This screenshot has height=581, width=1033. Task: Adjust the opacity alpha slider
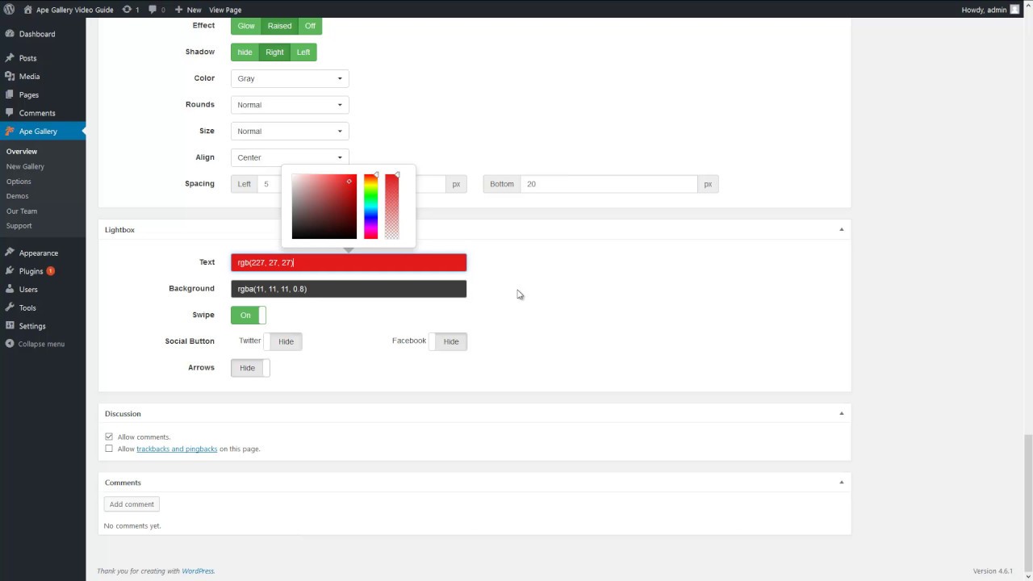tap(391, 207)
